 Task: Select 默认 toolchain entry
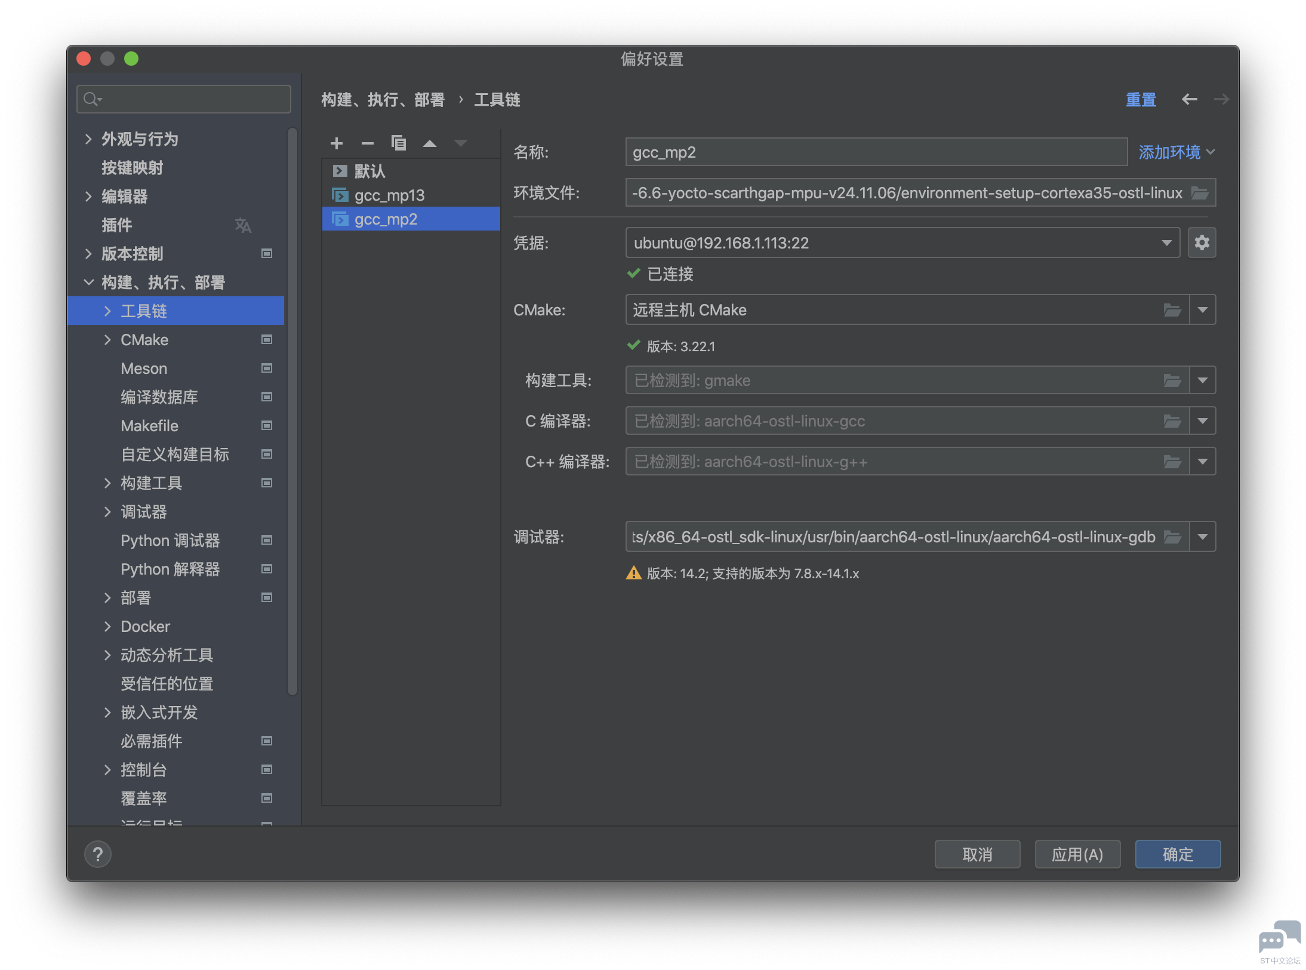pyautogui.click(x=411, y=171)
